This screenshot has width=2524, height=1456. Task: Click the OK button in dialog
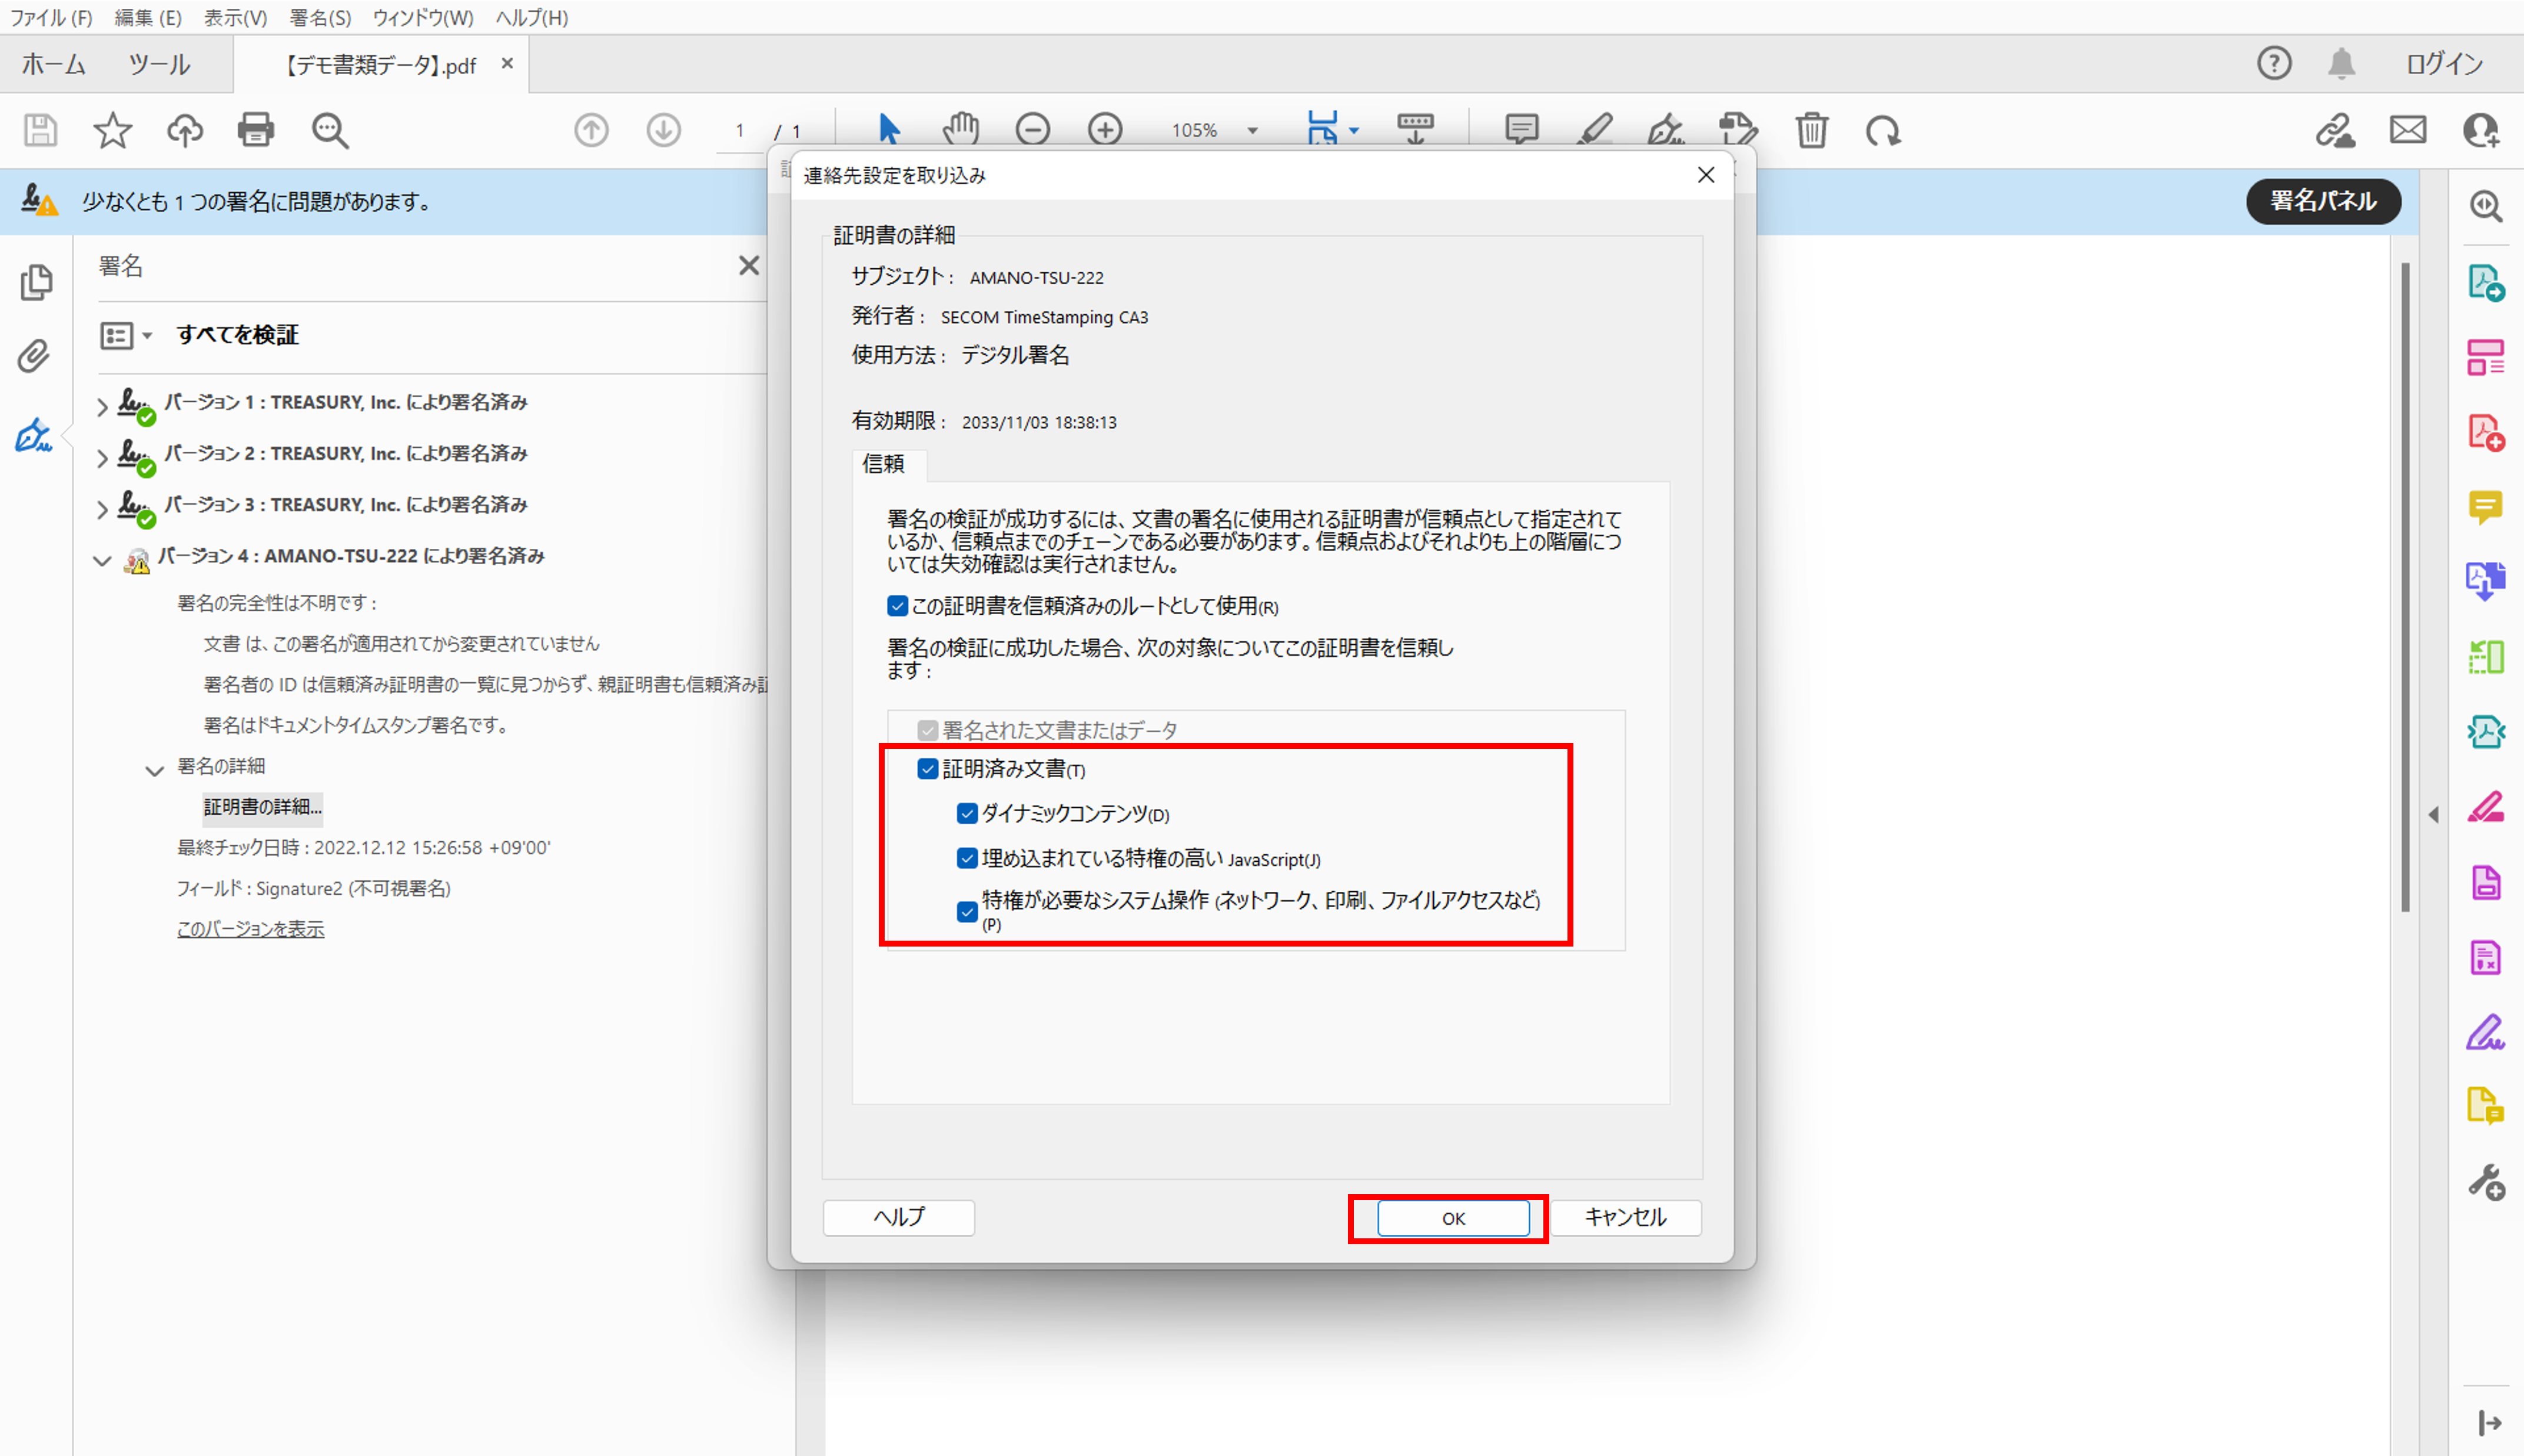click(1453, 1218)
